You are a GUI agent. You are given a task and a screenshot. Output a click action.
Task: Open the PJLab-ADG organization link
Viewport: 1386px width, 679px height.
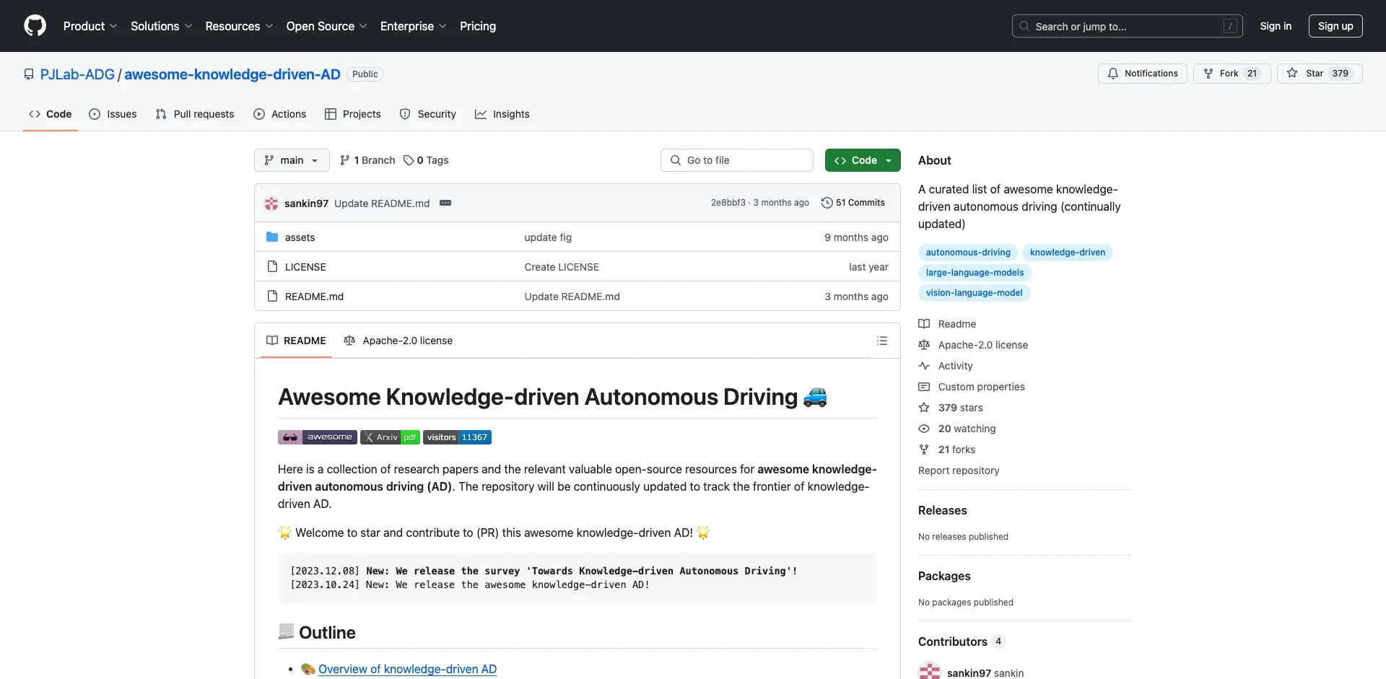[77, 74]
